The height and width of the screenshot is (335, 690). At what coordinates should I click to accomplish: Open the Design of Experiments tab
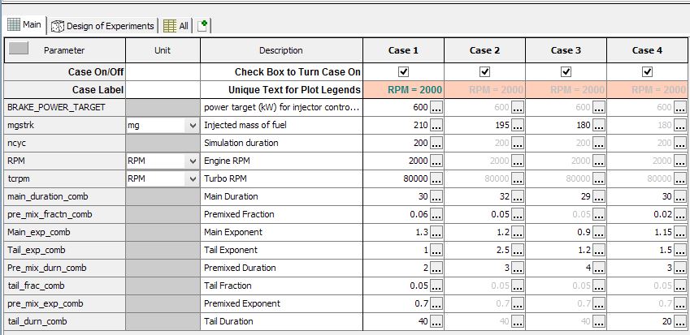pos(102,26)
